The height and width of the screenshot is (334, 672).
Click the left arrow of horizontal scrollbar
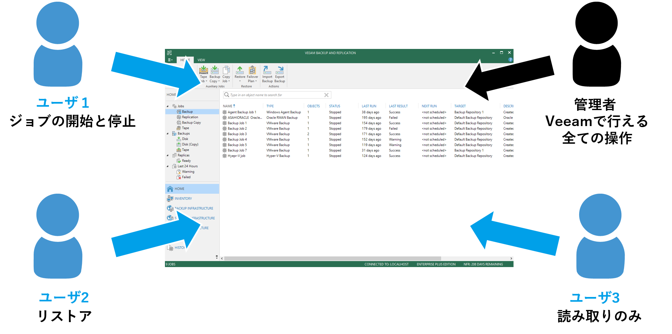pyautogui.click(x=222, y=259)
